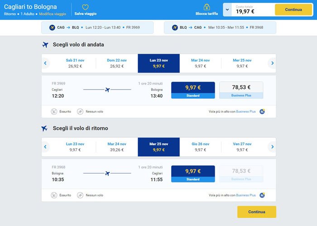
Task: Click the Continua button in the header
Action: coord(293,9)
